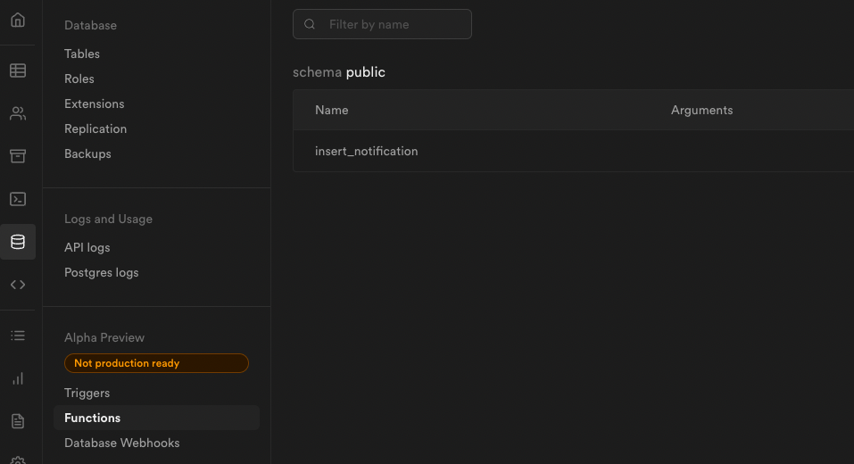Open Replication settings page
This screenshot has height=464, width=854.
95,129
